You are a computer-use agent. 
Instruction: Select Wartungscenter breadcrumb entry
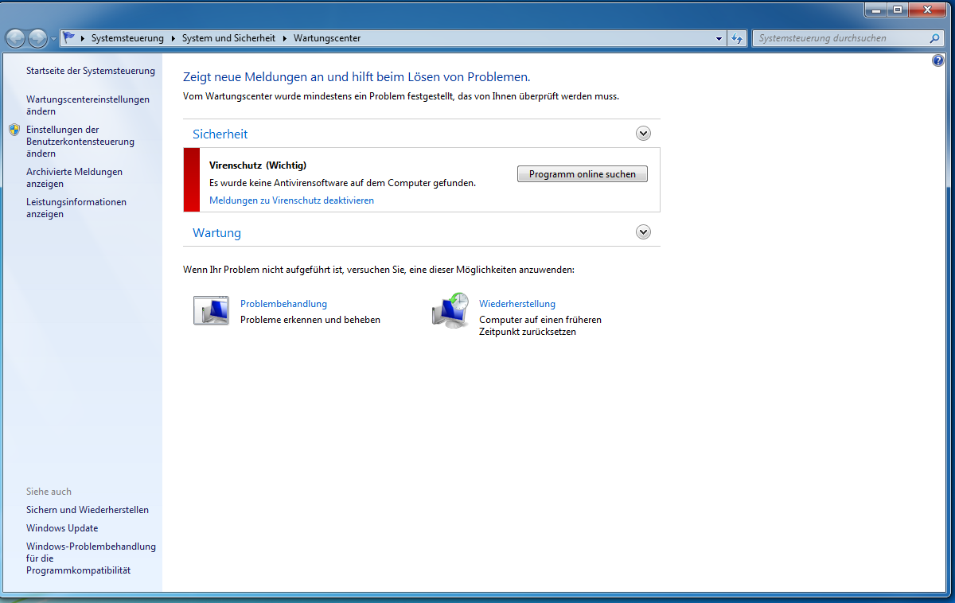coord(327,38)
